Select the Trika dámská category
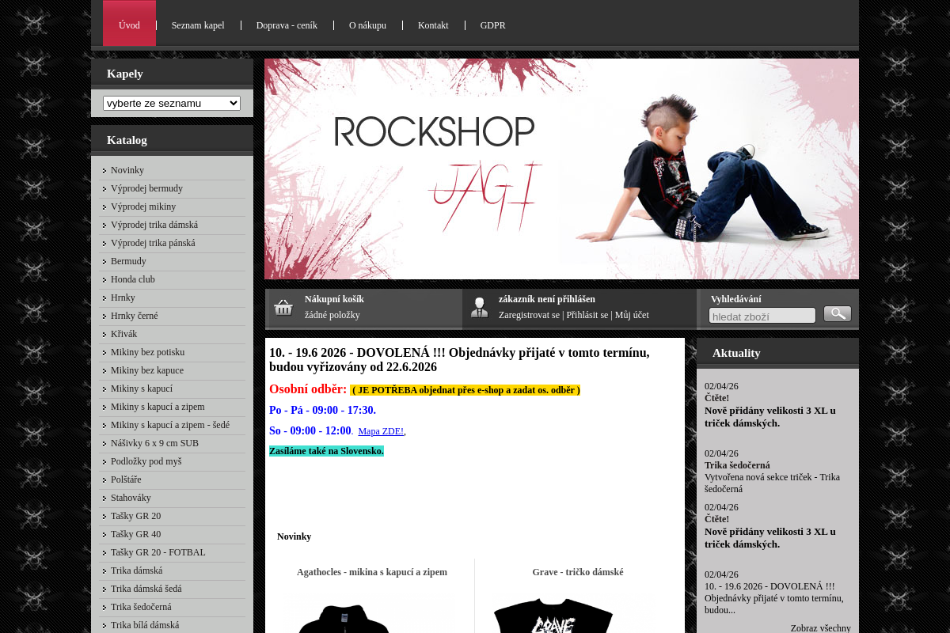Viewport: 950px width, 633px height. click(136, 570)
